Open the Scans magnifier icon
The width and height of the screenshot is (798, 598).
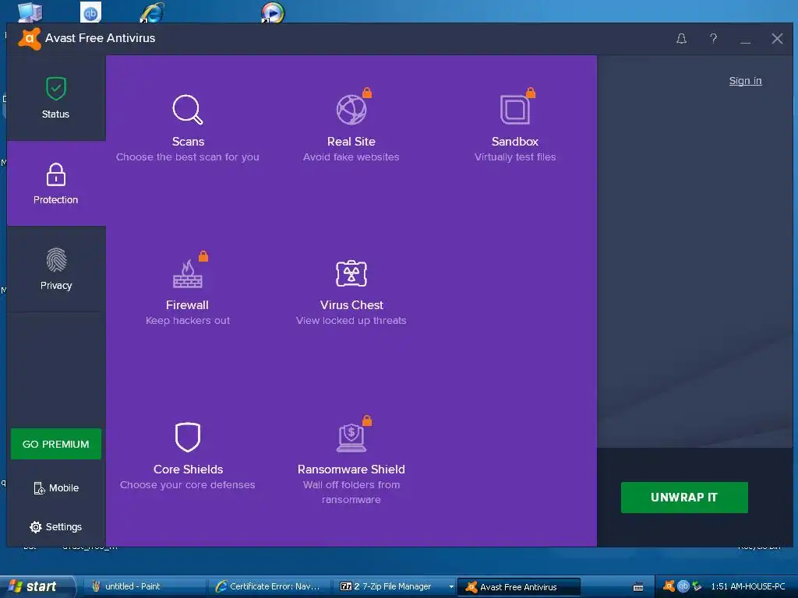pyautogui.click(x=188, y=109)
